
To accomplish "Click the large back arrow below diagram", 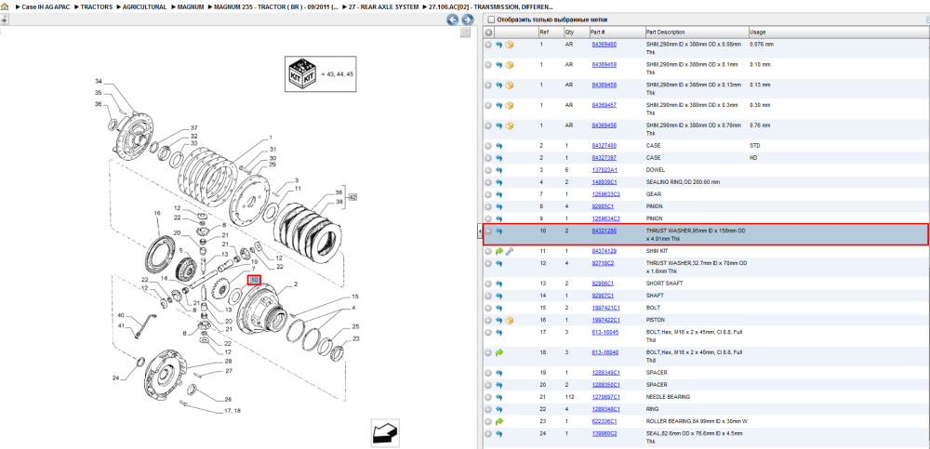I will click(x=386, y=431).
